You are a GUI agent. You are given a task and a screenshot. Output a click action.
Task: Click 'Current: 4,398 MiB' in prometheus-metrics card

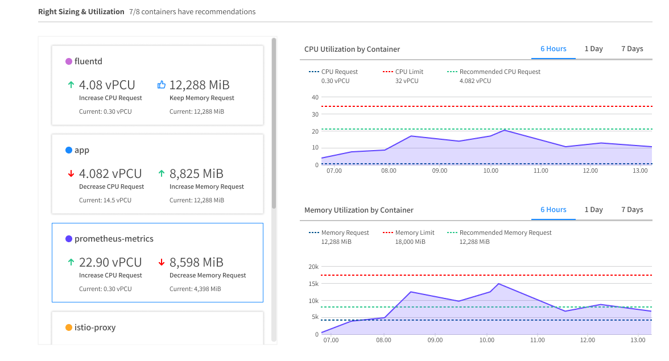pos(195,289)
